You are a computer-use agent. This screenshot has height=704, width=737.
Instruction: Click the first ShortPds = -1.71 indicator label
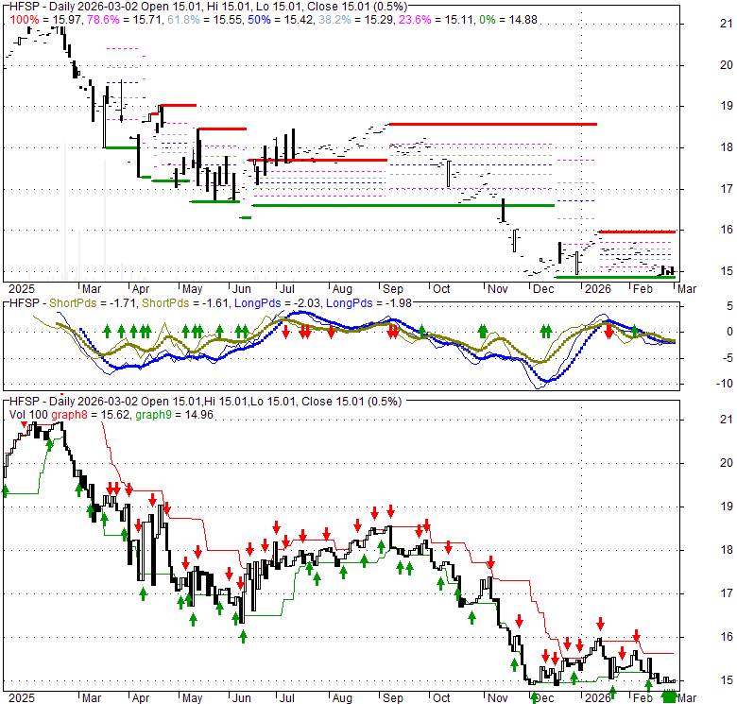click(93, 303)
